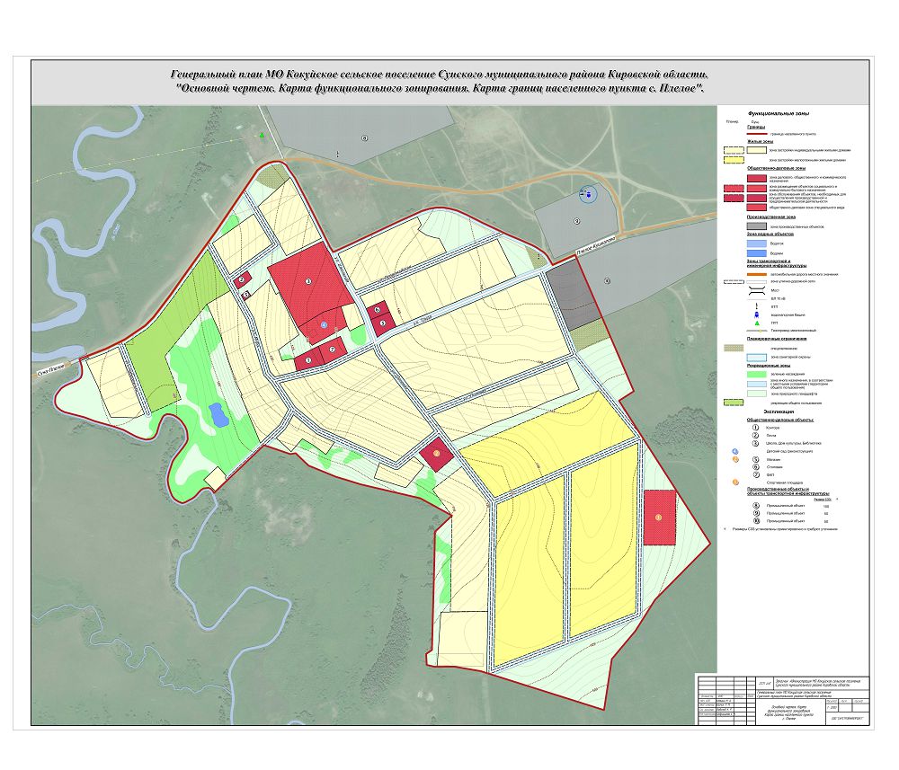Image resolution: width=899 pixels, height=770 pixels.
Task: Click the 'Генеральный план МО Кокуйское' title line
Action: (x=441, y=75)
